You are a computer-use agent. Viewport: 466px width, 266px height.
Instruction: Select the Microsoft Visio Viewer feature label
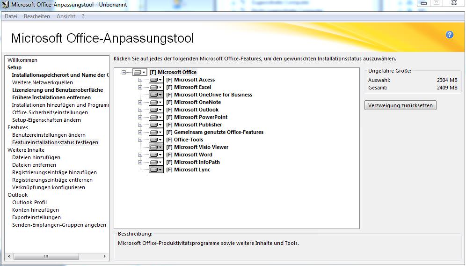(x=197, y=147)
